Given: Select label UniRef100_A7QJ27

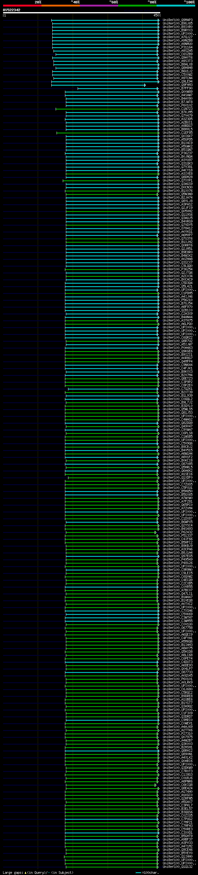Looking at the screenshot, I should point(177,37).
